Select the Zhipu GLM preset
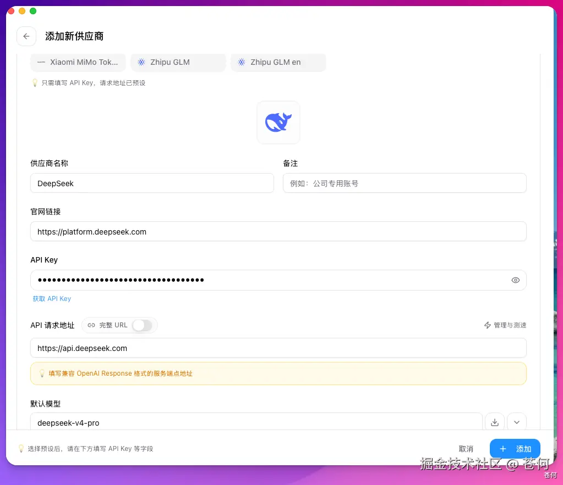563x485 pixels. click(x=178, y=63)
